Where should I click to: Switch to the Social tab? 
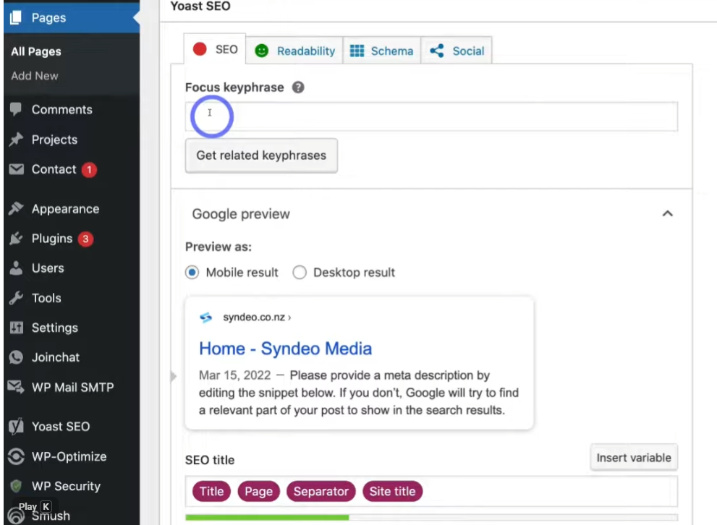pos(457,51)
